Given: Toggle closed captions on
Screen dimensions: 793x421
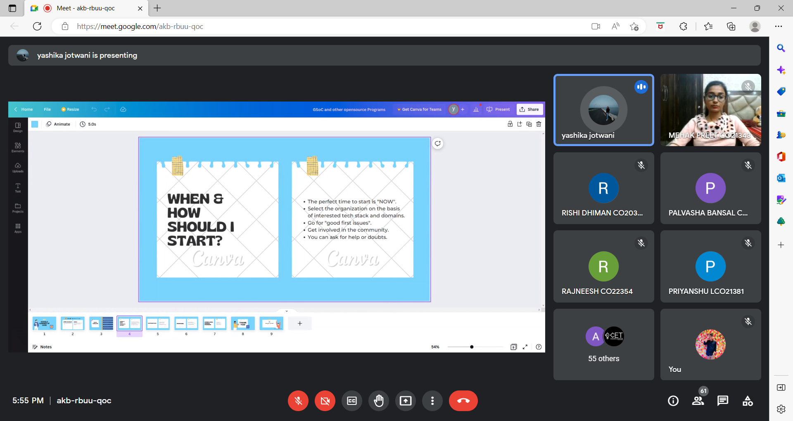Looking at the screenshot, I should pos(352,401).
